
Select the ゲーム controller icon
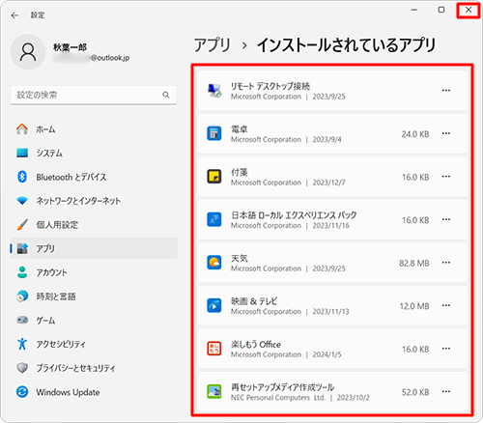22,320
